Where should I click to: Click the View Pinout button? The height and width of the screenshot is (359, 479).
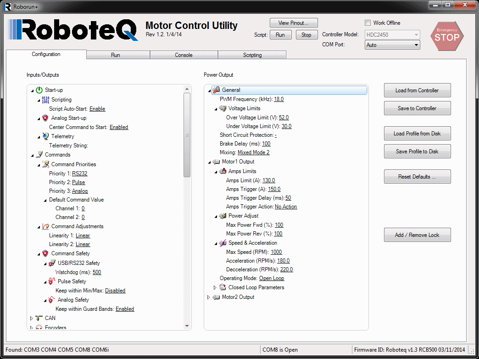294,23
